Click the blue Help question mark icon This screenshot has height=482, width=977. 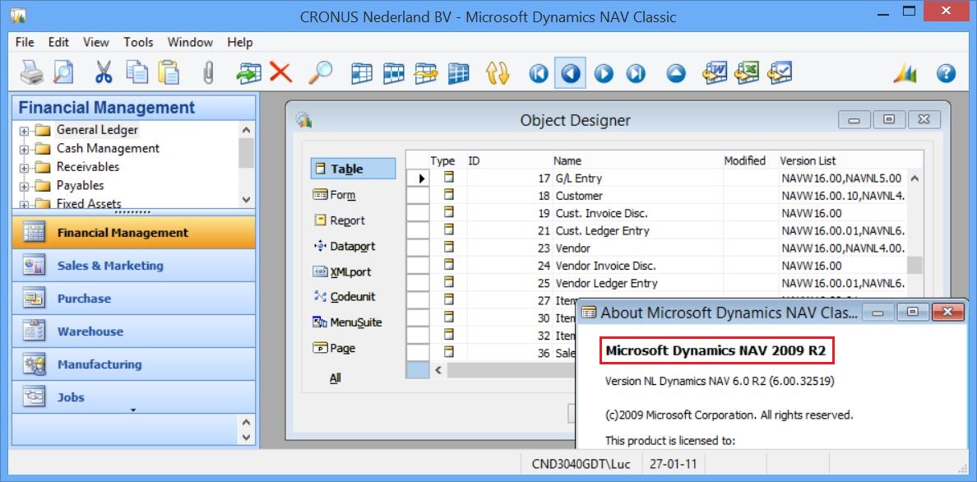946,73
